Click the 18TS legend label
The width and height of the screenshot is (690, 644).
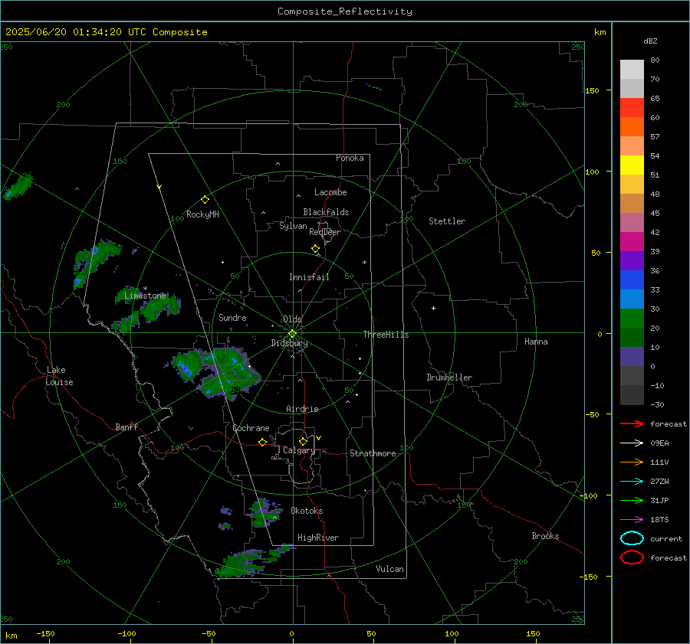point(659,520)
